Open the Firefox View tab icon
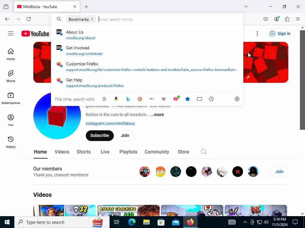The width and height of the screenshot is (305, 228). (6, 7)
